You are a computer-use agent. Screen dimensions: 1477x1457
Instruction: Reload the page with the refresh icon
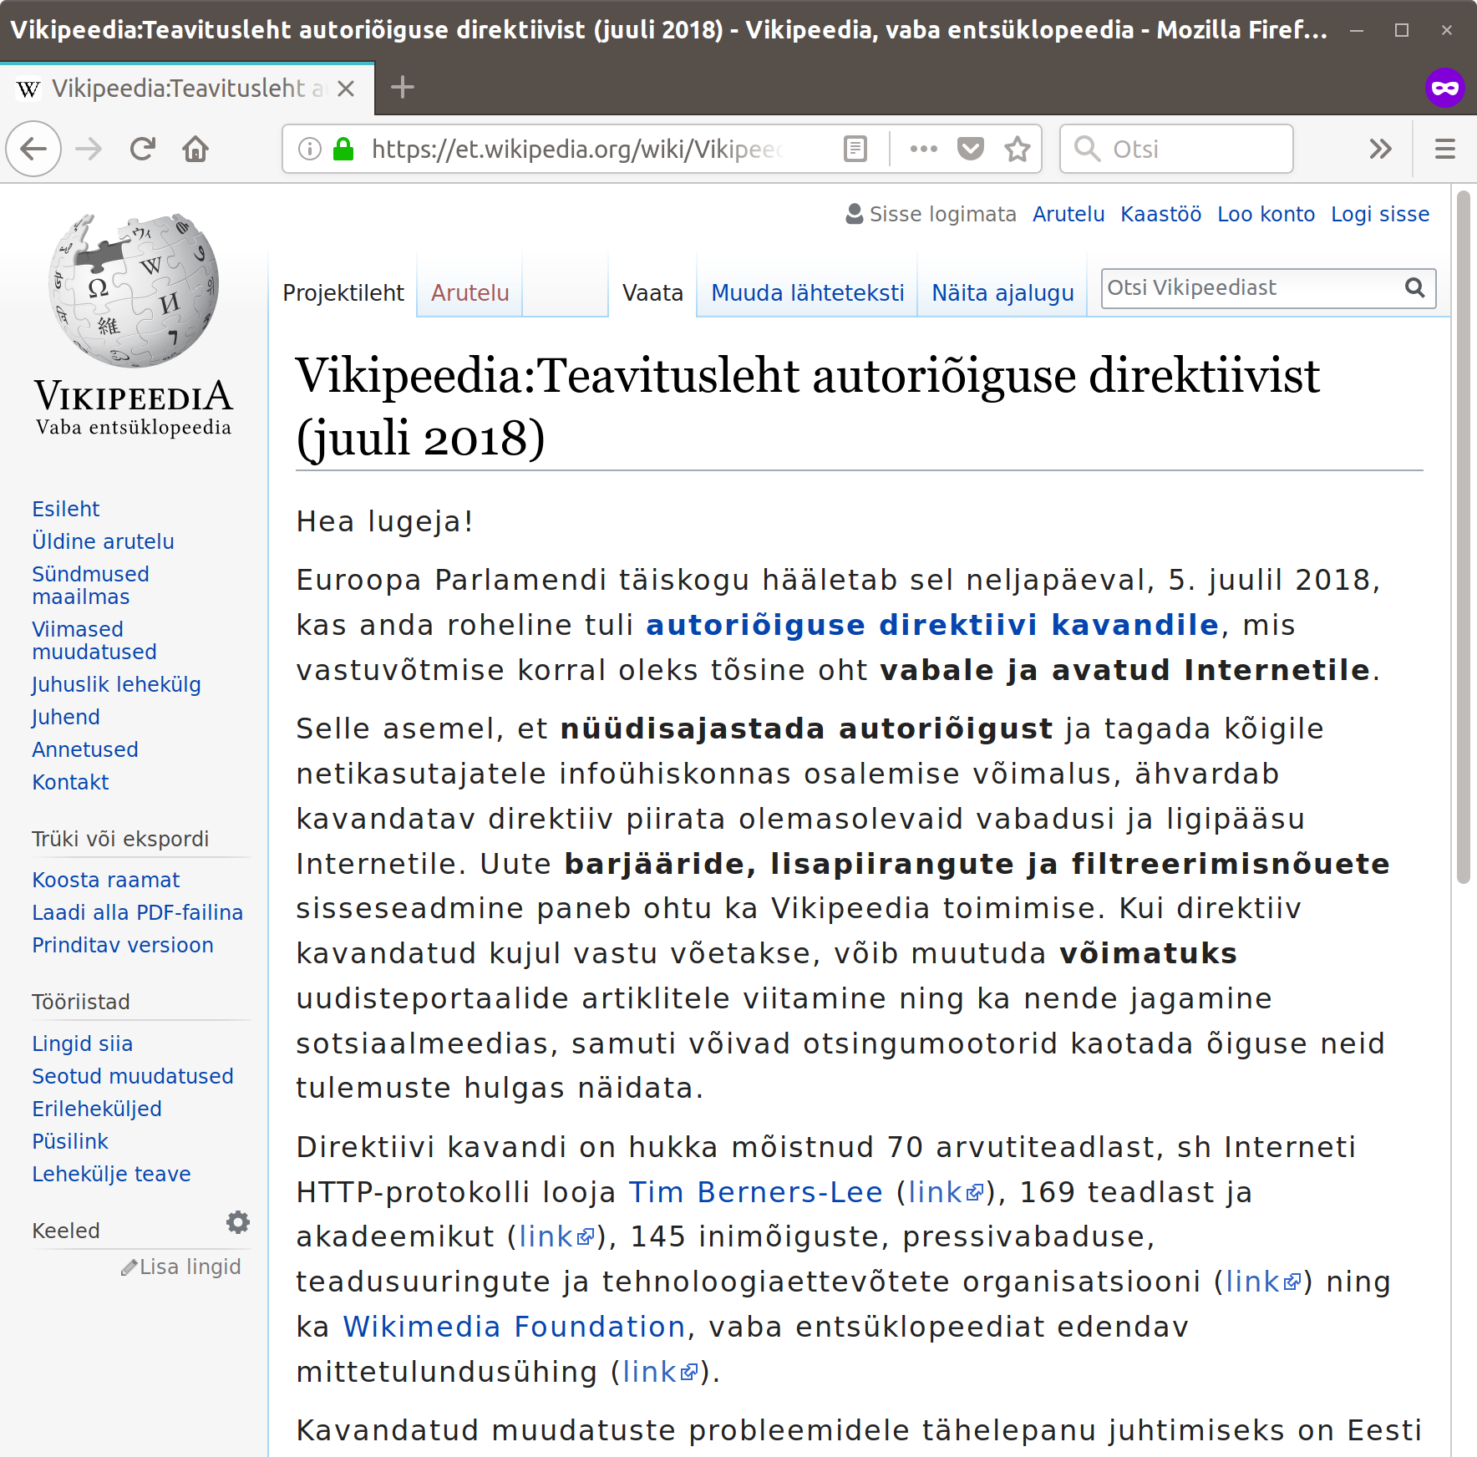(x=143, y=150)
